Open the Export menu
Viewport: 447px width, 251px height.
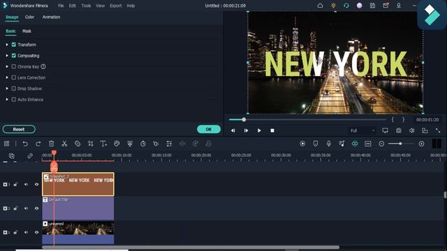pyautogui.click(x=116, y=6)
